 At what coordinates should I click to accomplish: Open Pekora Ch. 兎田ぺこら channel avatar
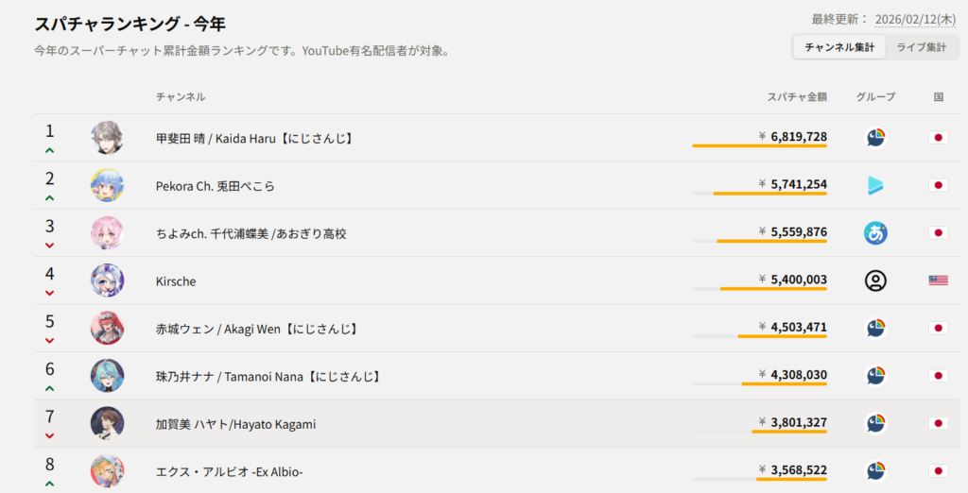tap(107, 185)
